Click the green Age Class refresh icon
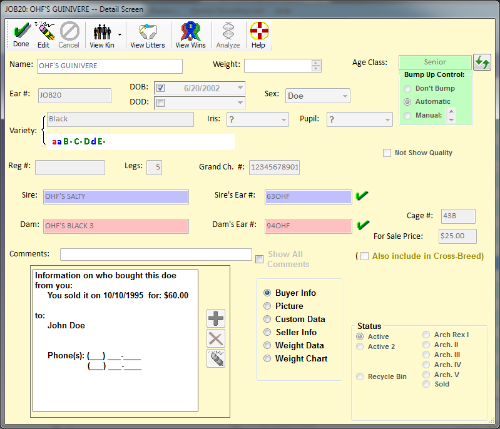 click(x=482, y=62)
